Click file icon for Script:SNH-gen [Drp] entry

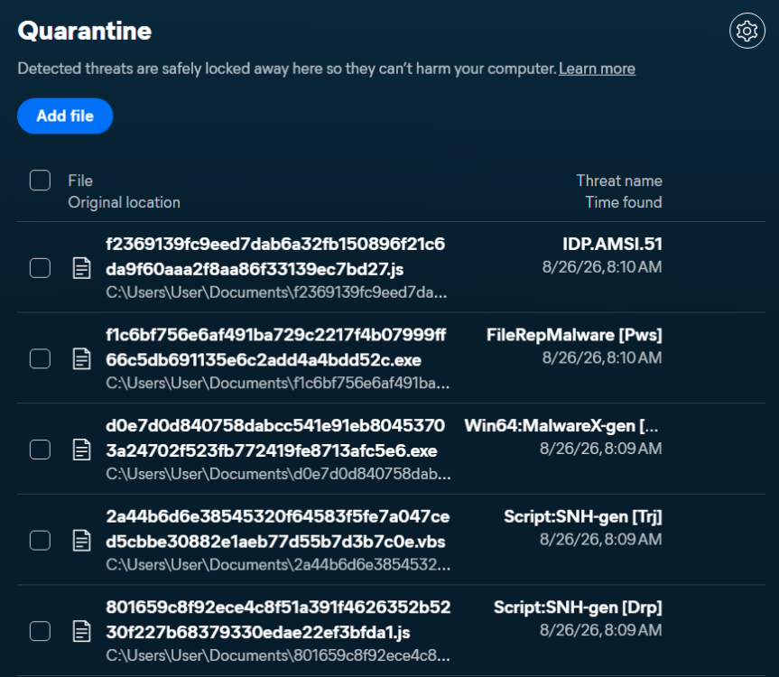click(81, 631)
